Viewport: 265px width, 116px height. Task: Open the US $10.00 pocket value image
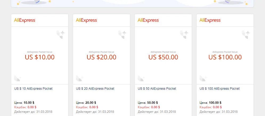pos(40,55)
